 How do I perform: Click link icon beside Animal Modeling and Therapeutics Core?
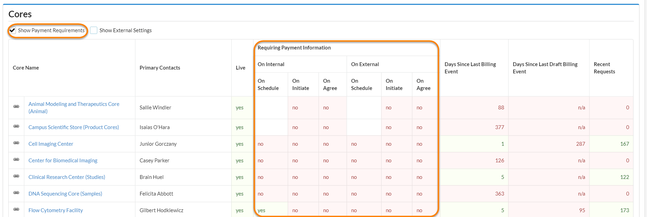pos(16,106)
